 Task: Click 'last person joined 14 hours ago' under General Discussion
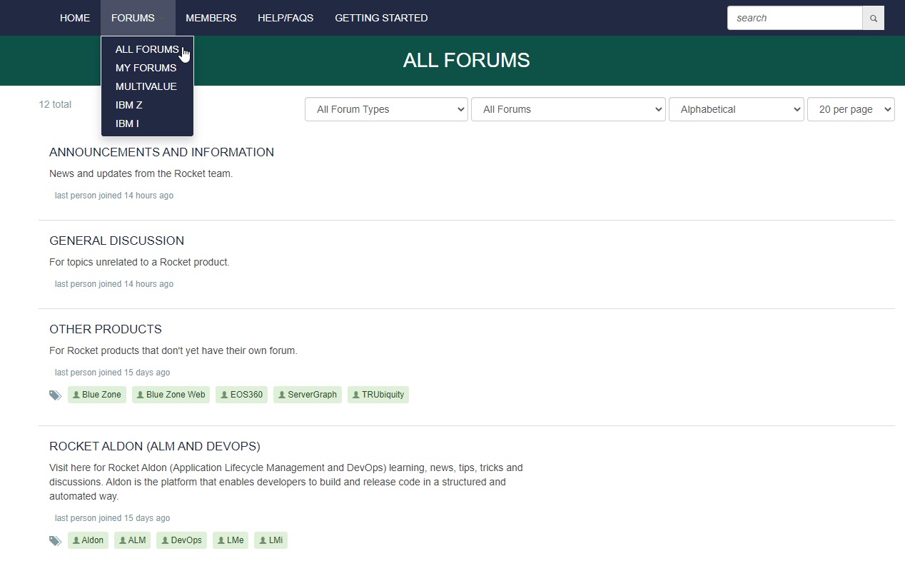tap(114, 284)
